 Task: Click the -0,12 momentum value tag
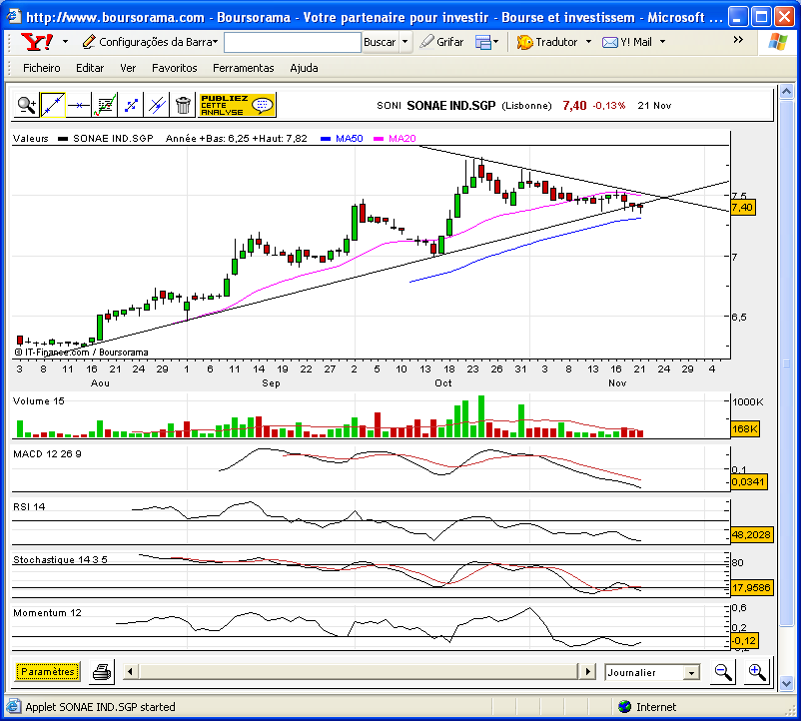(x=744, y=640)
